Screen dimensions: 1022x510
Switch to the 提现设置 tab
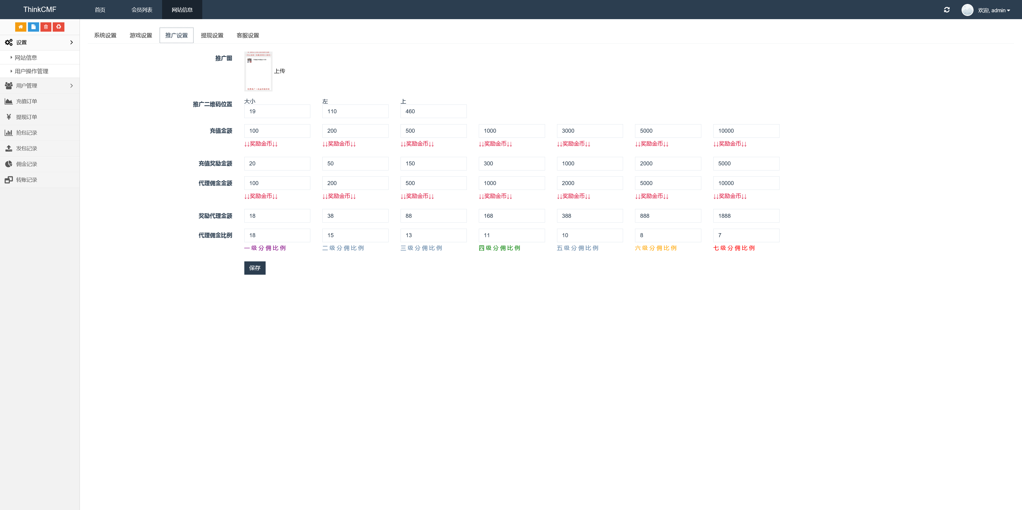[212, 35]
